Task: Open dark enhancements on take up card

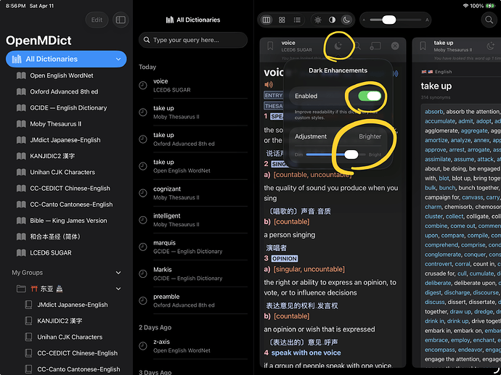Action: pyautogui.click(x=490, y=46)
